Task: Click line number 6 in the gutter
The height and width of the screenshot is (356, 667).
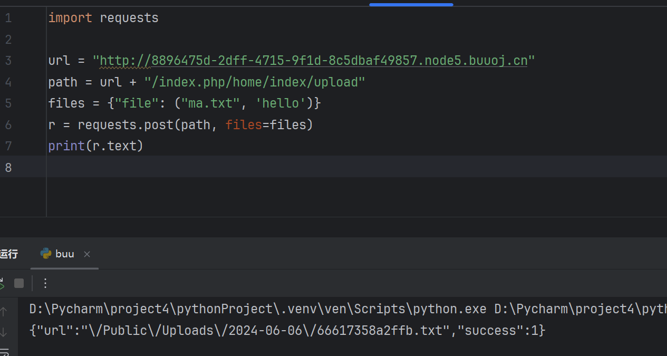Action: 8,125
